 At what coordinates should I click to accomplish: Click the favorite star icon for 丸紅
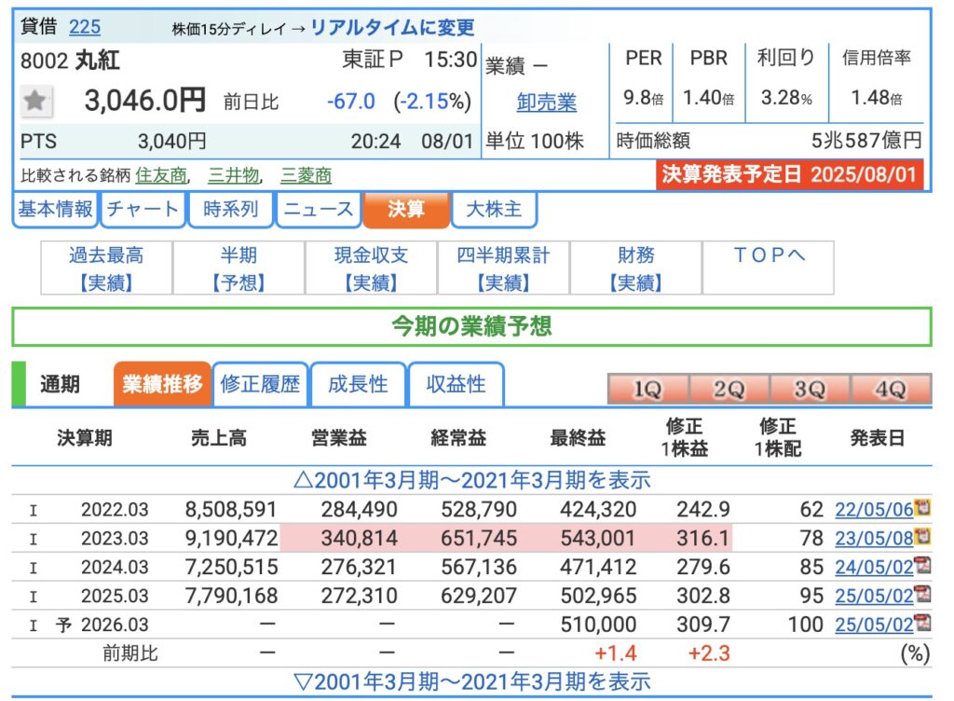(x=35, y=101)
